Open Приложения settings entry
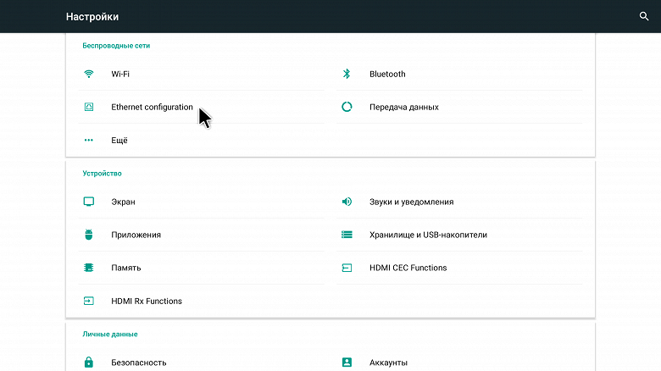Image resolution: width=661 pixels, height=371 pixels. [x=136, y=235]
